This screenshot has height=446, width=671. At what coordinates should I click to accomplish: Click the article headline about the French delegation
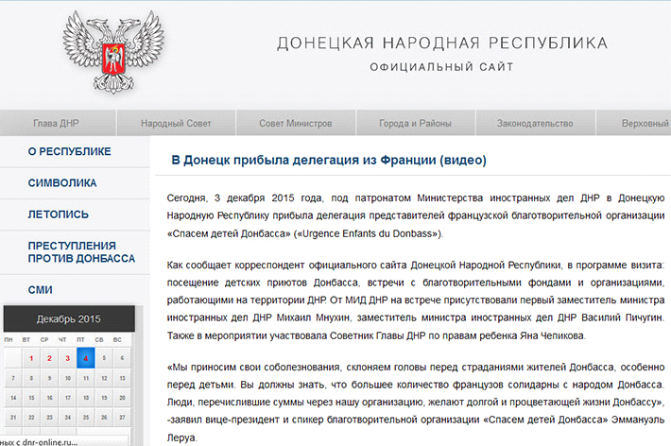point(329,161)
